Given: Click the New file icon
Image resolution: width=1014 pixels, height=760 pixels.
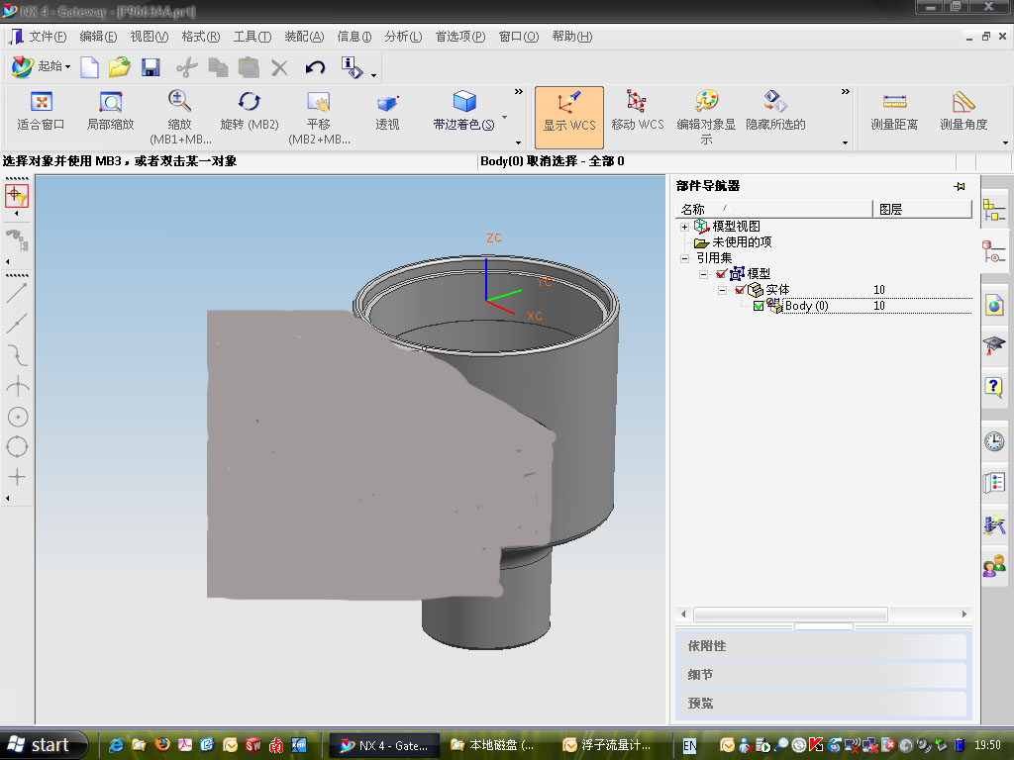Looking at the screenshot, I should (x=89, y=67).
